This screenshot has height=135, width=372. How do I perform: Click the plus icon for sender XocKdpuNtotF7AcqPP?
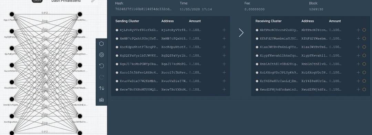[224, 47]
